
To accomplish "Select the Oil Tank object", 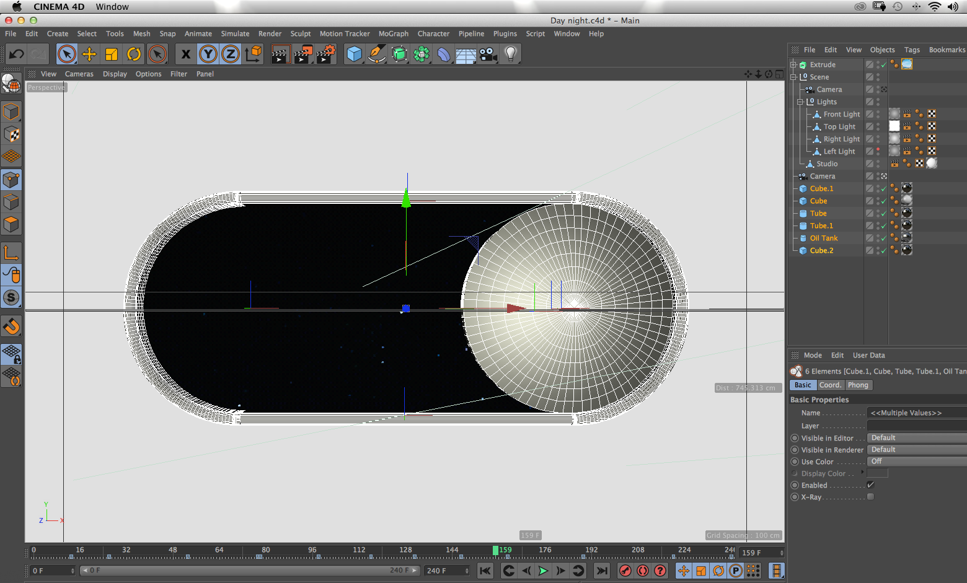I will (823, 238).
